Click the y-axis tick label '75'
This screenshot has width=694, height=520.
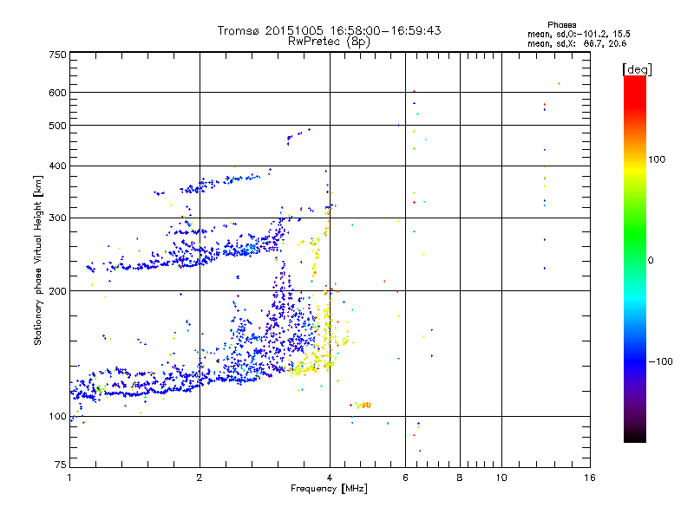click(x=61, y=465)
